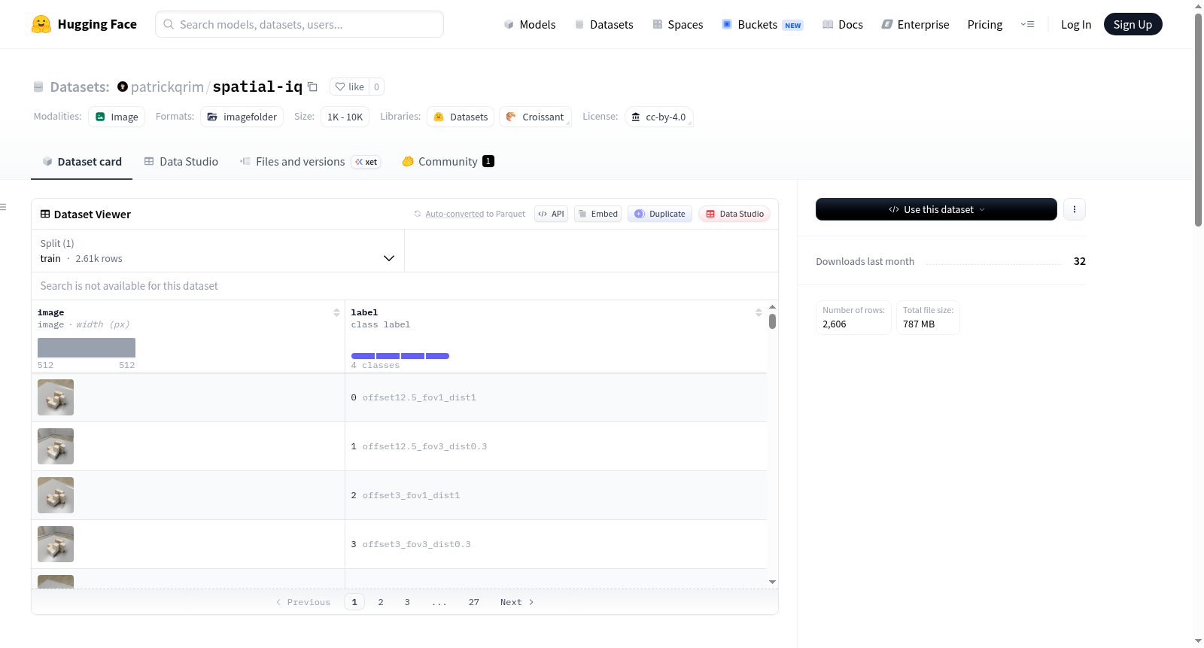Focus the search models, datasets, users field
Image resolution: width=1204 pixels, height=648 pixels.
[299, 24]
